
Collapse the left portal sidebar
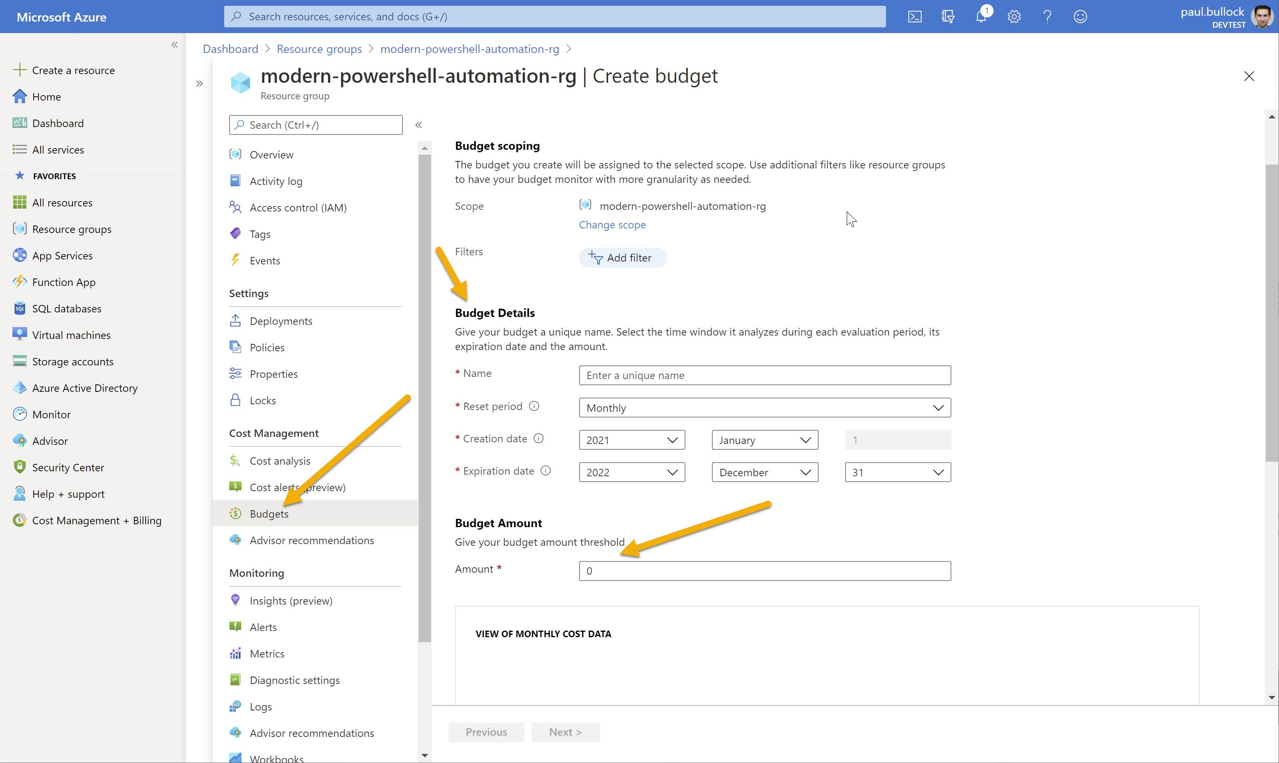174,45
